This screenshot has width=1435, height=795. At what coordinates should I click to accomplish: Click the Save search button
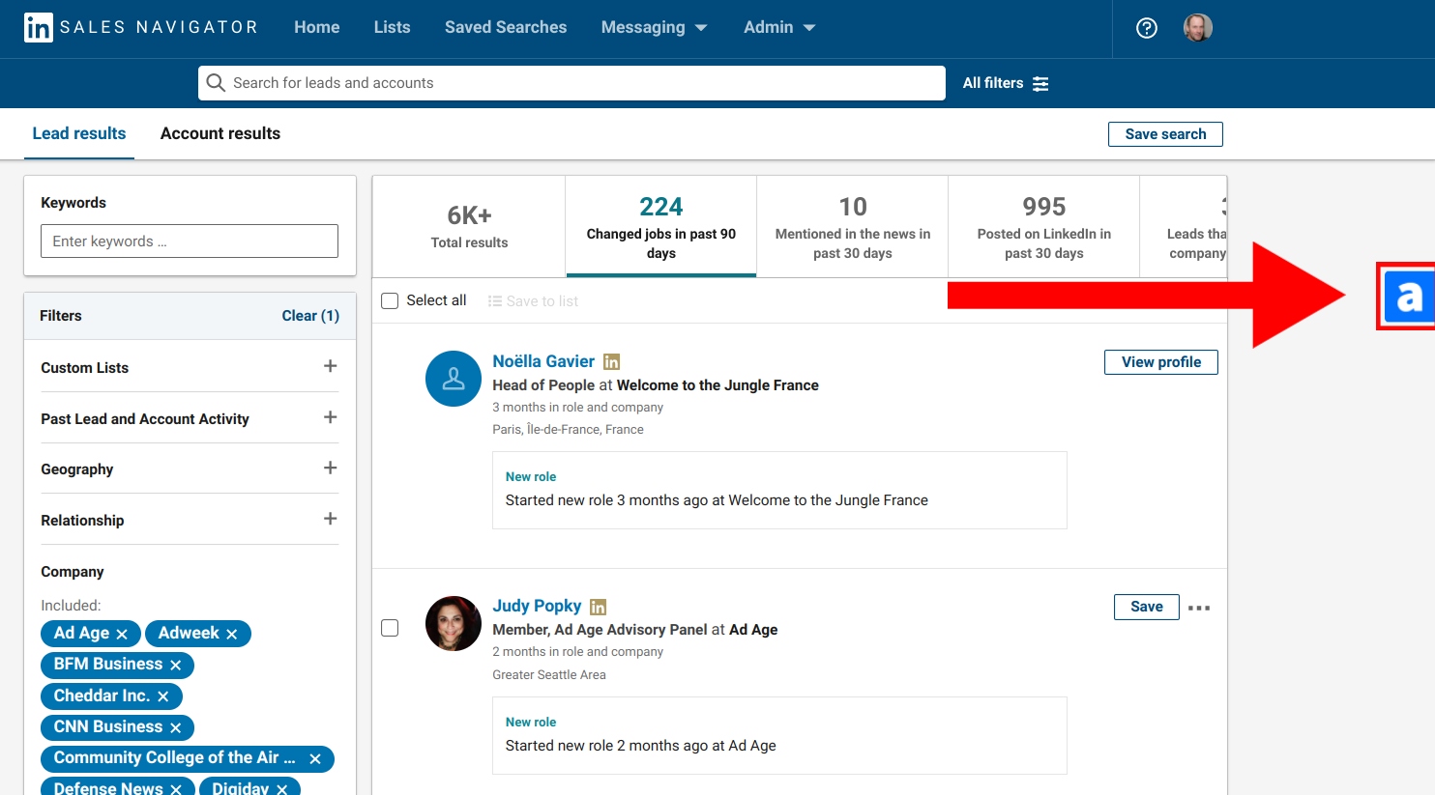click(1165, 134)
